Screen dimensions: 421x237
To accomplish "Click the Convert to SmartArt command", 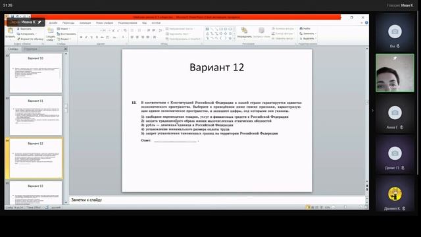I will pos(183,39).
